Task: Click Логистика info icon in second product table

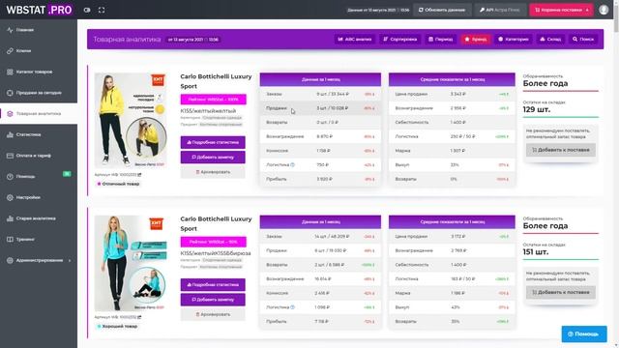Action: [x=292, y=307]
